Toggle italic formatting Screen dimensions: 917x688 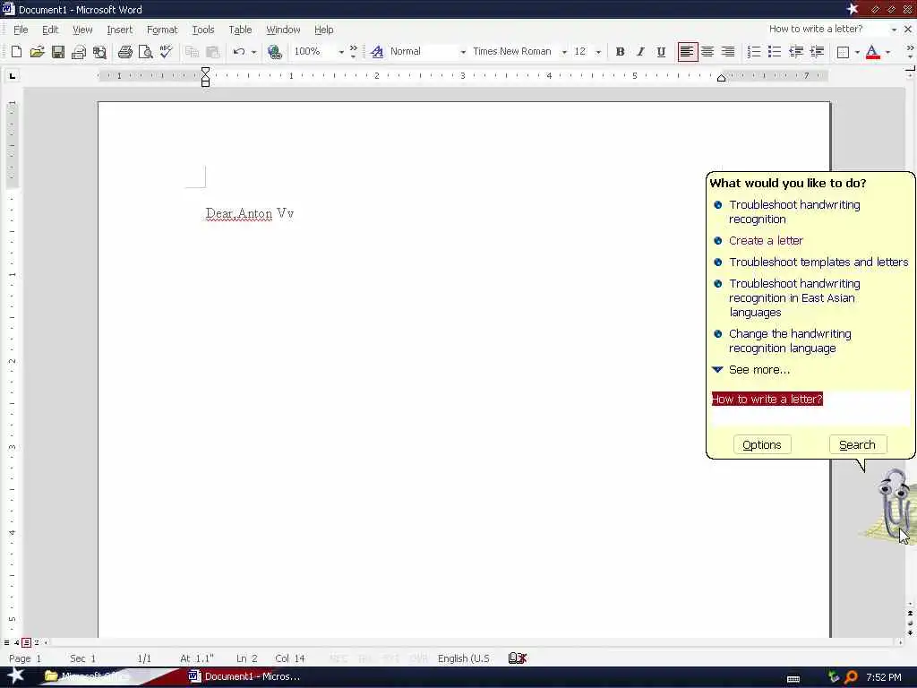640,51
